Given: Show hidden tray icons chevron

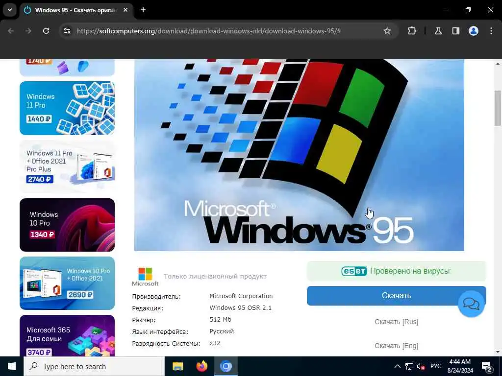Looking at the screenshot, I should point(397,366).
